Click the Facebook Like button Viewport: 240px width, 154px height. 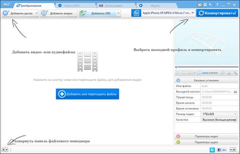[222, 150]
